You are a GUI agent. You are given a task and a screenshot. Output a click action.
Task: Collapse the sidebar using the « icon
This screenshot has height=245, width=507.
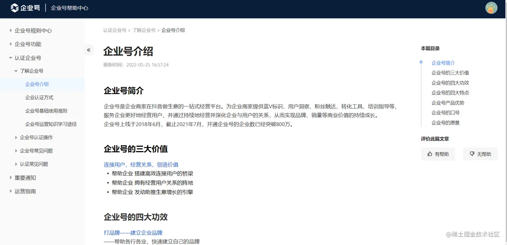tap(89, 50)
